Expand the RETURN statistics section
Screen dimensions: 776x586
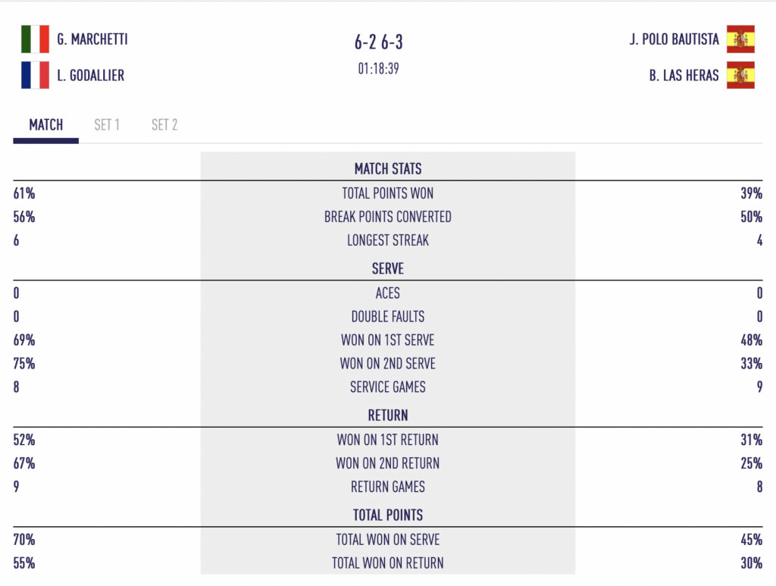tap(387, 415)
